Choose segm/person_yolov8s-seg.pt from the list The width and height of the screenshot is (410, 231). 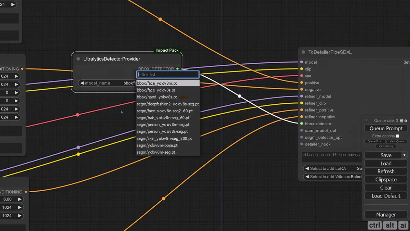pos(168,131)
